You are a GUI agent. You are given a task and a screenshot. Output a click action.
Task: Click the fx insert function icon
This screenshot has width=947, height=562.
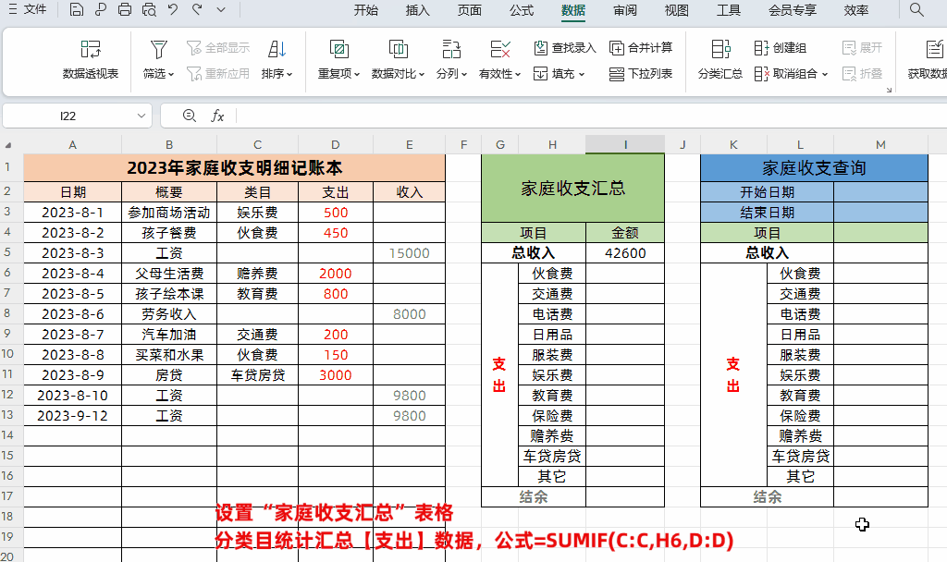(x=217, y=116)
